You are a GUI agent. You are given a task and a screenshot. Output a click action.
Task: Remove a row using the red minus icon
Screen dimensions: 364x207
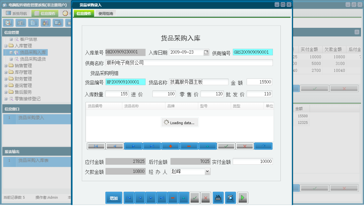[189, 146]
